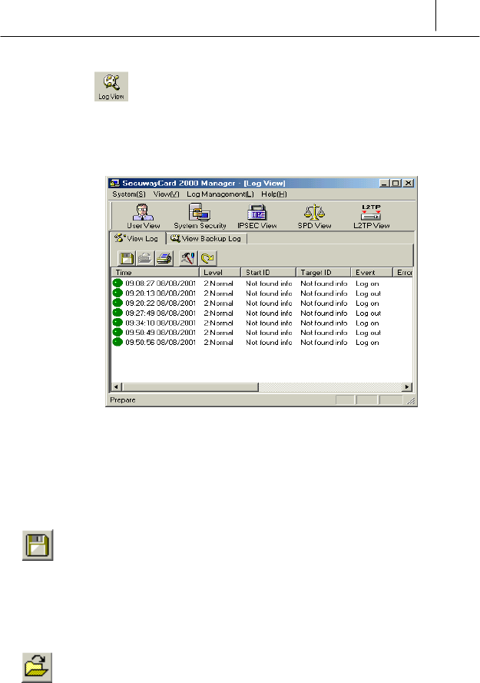The height and width of the screenshot is (683, 480).
Task: Open the Log Management(L) menu
Action: (x=220, y=194)
